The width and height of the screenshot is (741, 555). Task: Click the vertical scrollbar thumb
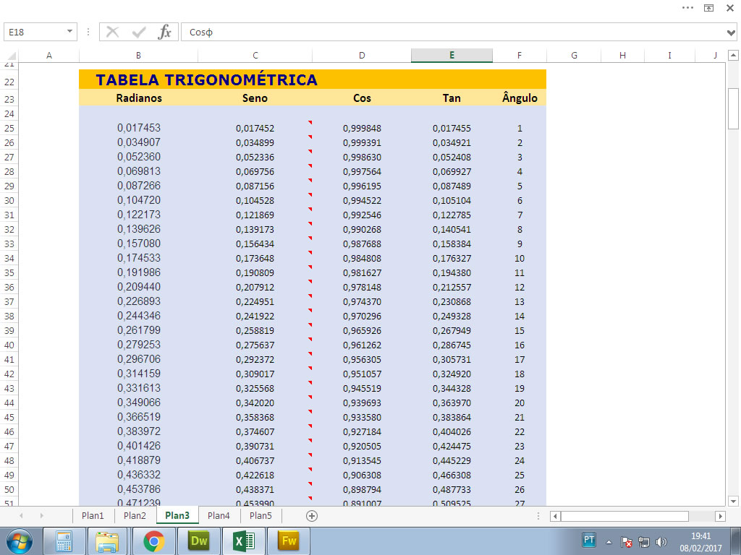coord(733,108)
